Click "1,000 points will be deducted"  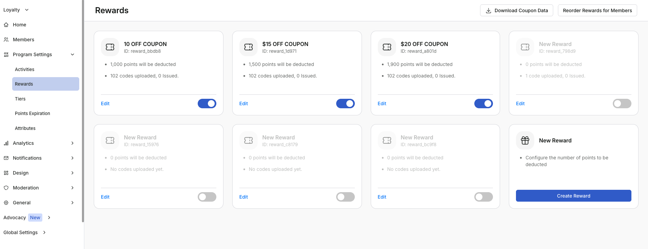pyautogui.click(x=143, y=64)
